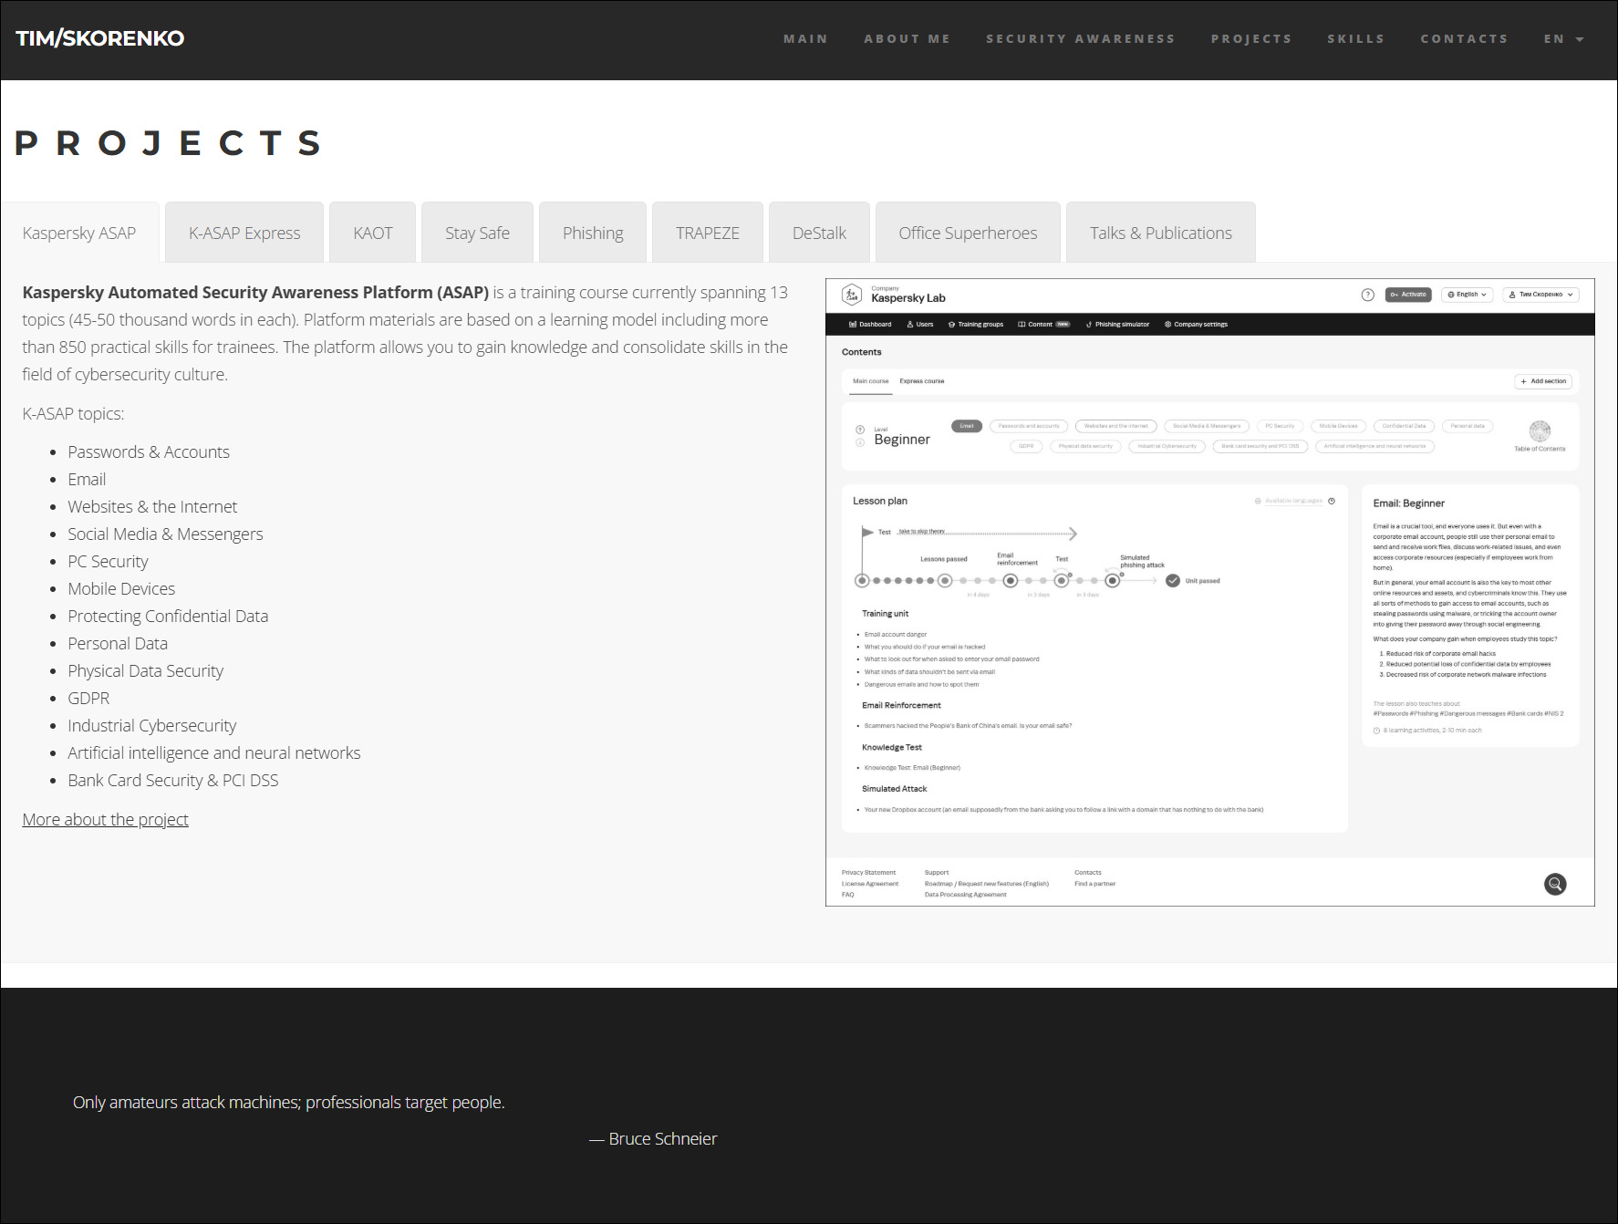Click the round search icon at bottom right

(x=1555, y=884)
